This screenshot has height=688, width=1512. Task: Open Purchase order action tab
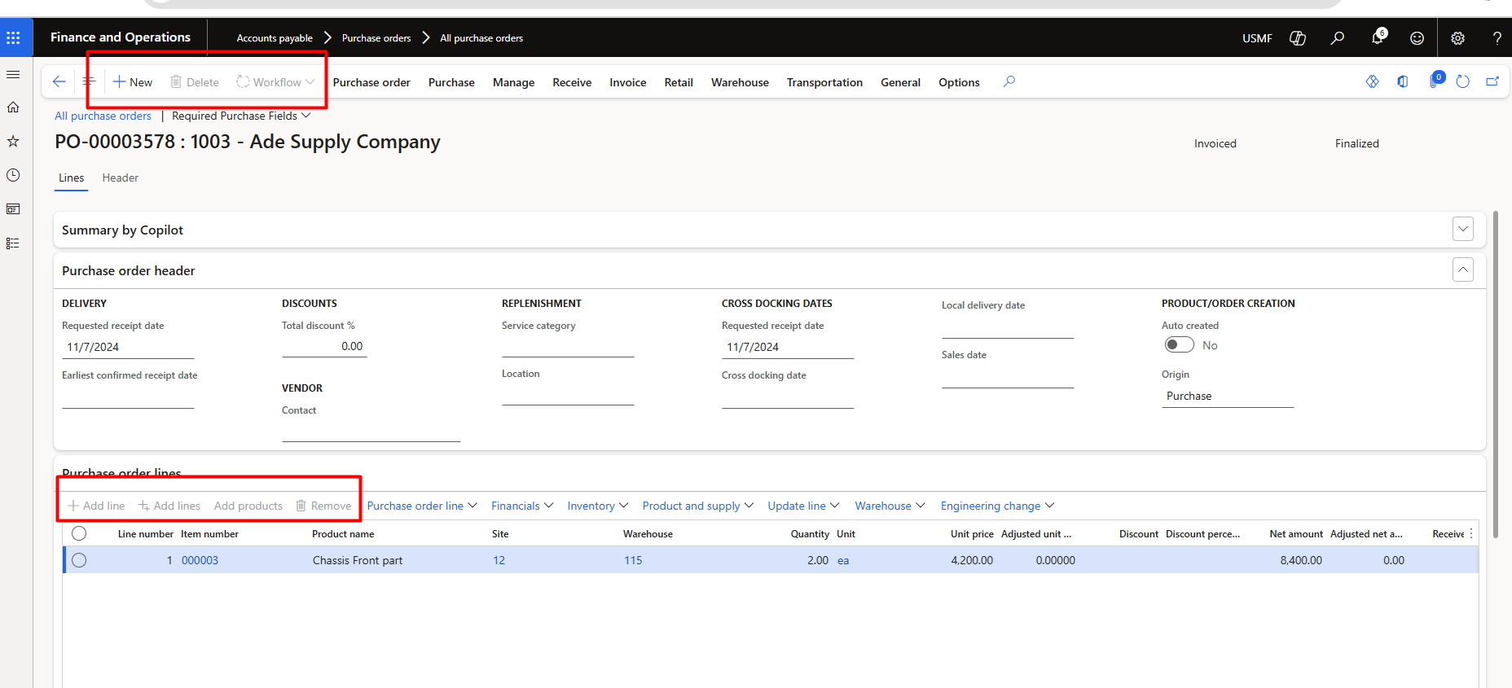[371, 82]
